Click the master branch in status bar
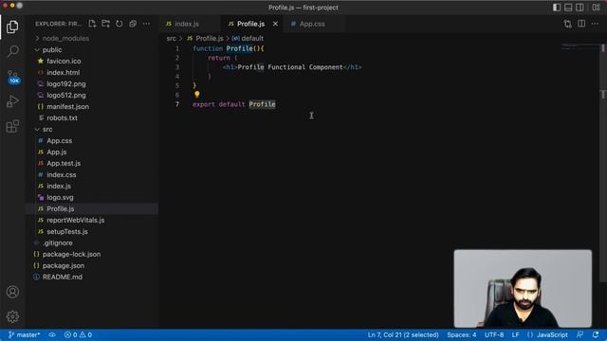607x341 pixels. click(x=25, y=334)
